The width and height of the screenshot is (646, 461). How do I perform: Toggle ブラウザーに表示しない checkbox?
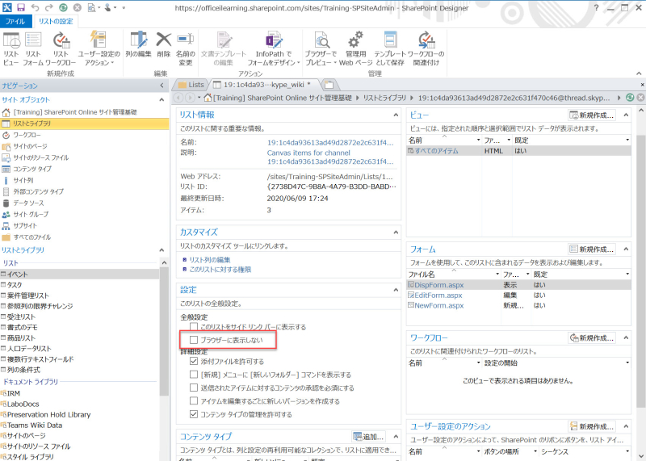(x=194, y=340)
